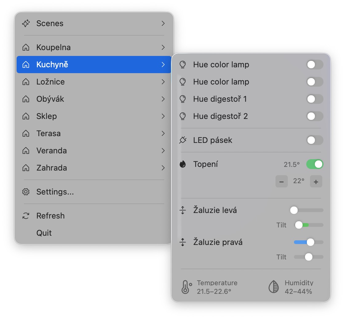This screenshot has width=345, height=319.
Task: Click the blinds icon for Žaluzie levá
Action: 183,210
